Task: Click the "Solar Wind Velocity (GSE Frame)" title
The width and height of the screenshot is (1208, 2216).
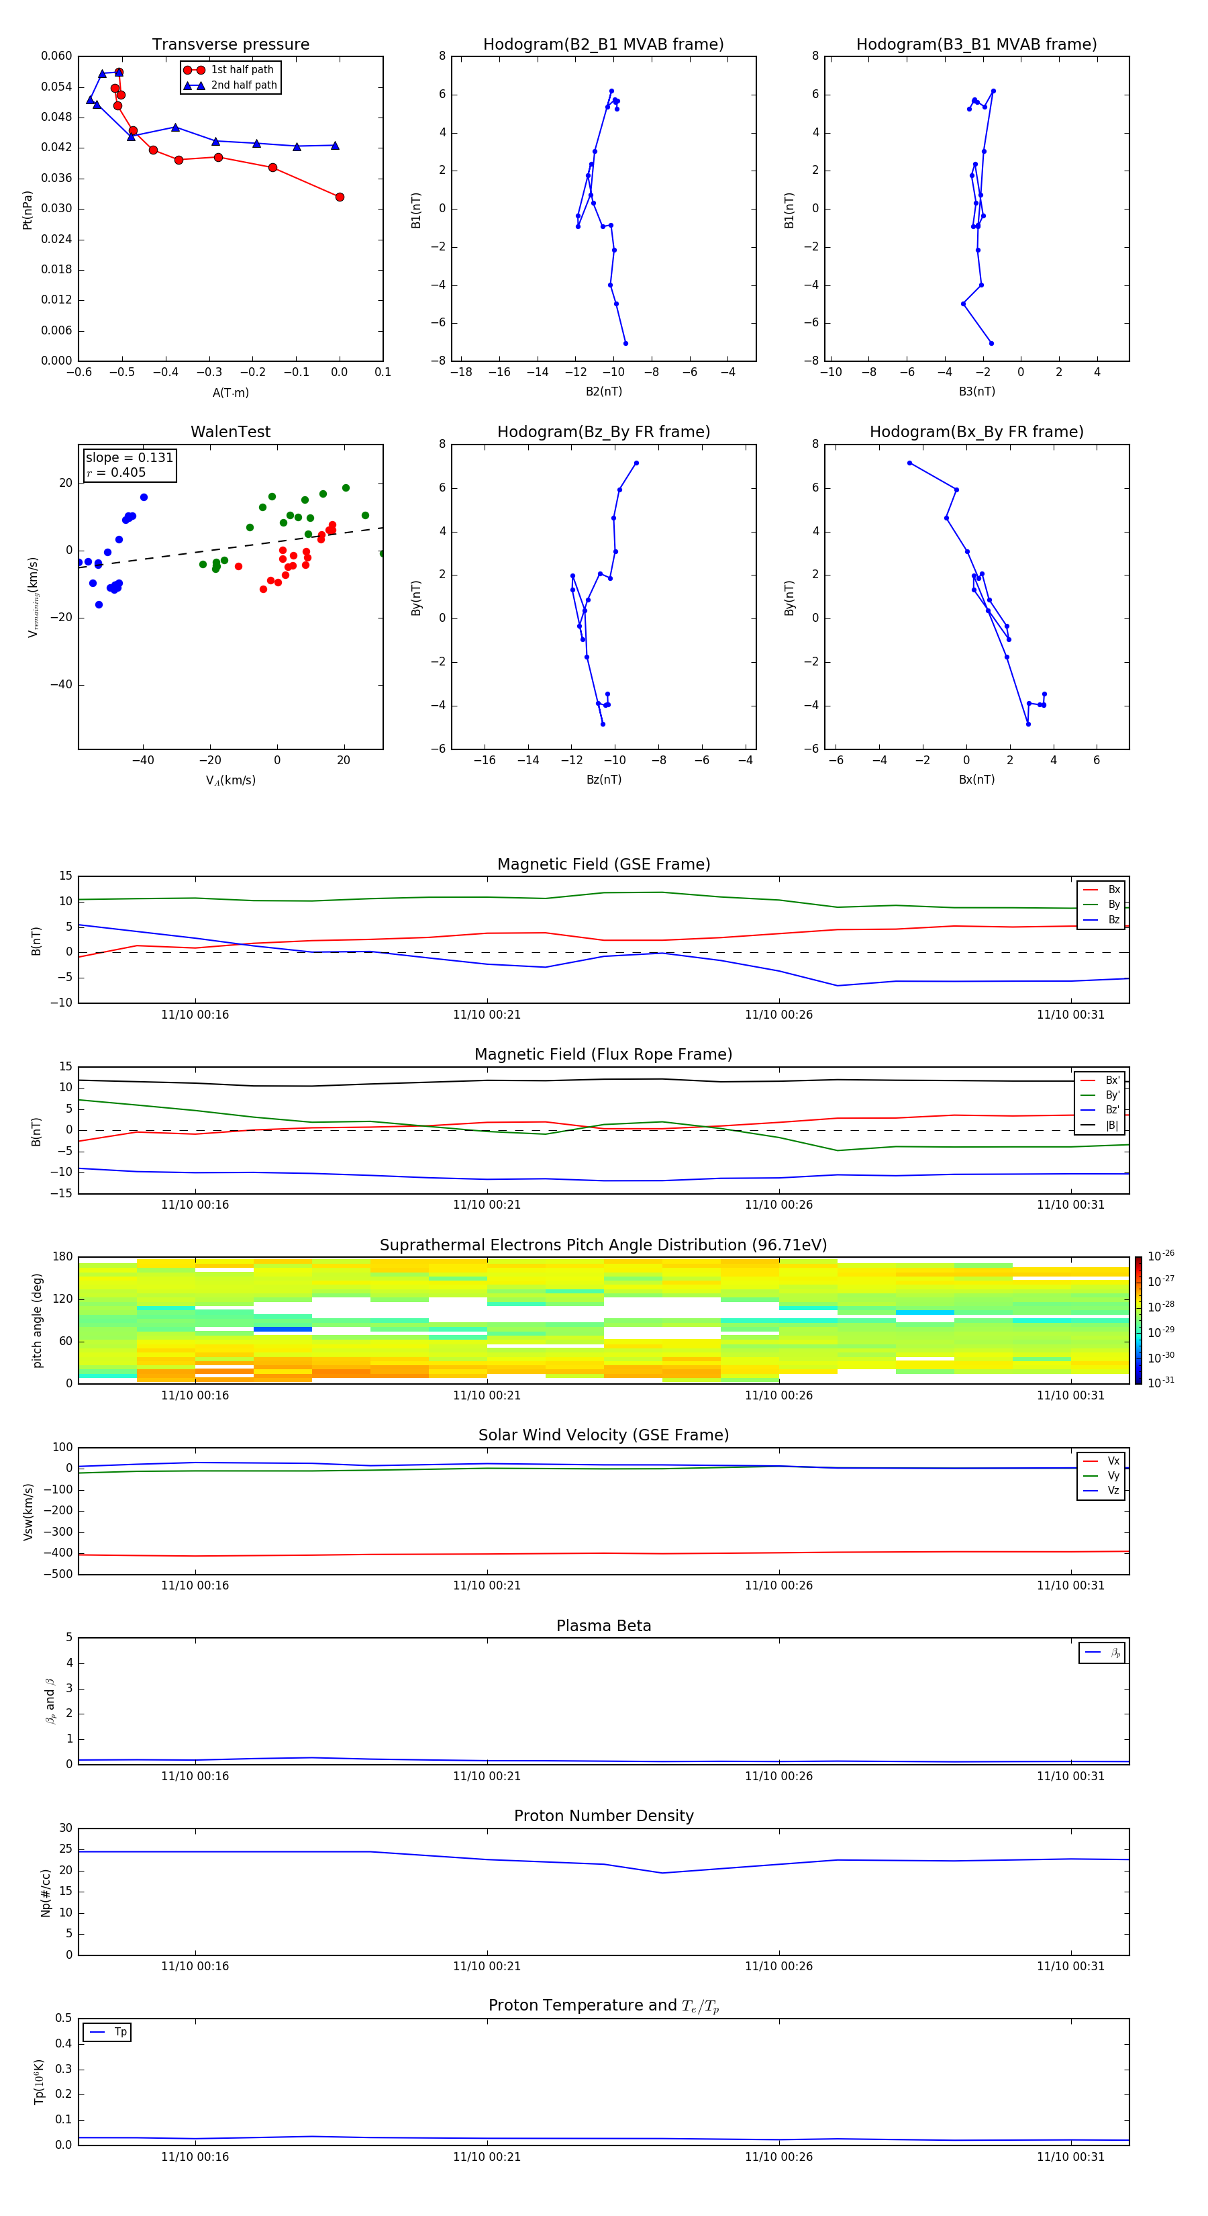Action: point(603,1435)
